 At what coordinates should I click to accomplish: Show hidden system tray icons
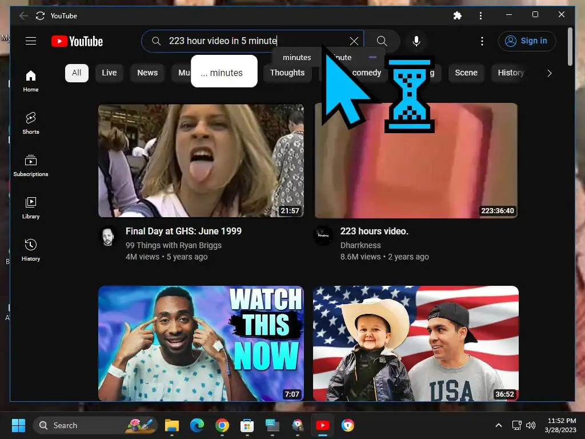(498, 425)
